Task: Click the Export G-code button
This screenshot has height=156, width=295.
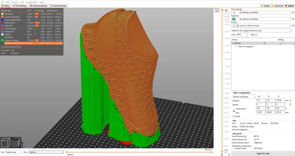Action: pos(263,153)
